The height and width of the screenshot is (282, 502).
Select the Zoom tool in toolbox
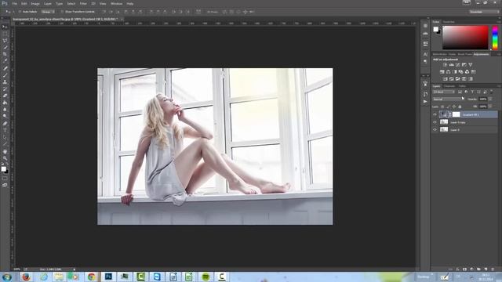tap(5, 158)
